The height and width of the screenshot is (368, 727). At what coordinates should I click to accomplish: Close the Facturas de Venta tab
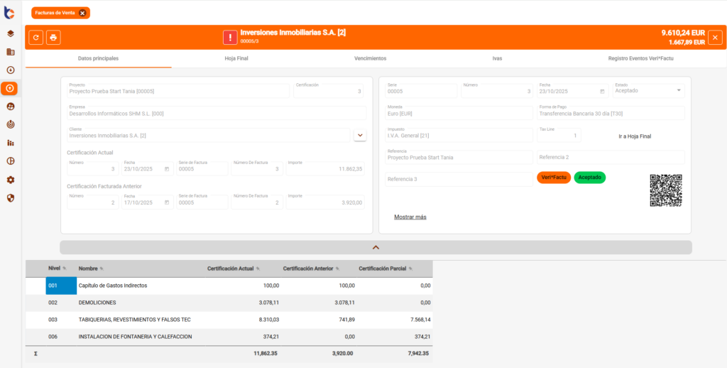click(x=82, y=13)
